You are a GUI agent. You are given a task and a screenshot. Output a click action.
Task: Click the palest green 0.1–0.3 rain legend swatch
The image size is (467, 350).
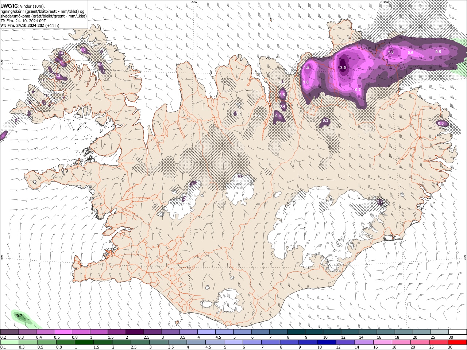click(9, 342)
